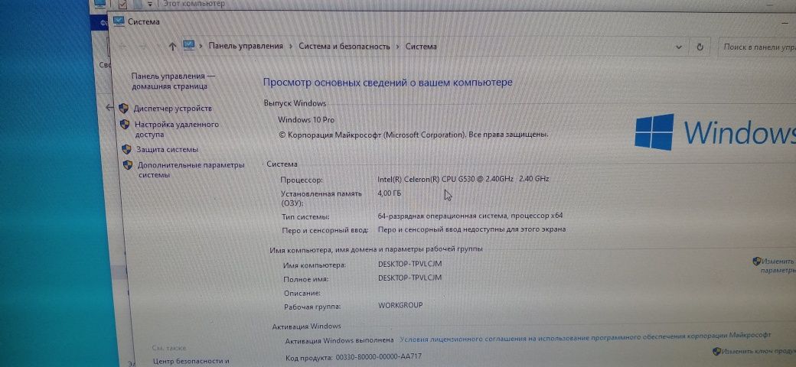796x367 pixels.
Task: Select Система и безопасность breadcrumb
Action: tap(344, 46)
